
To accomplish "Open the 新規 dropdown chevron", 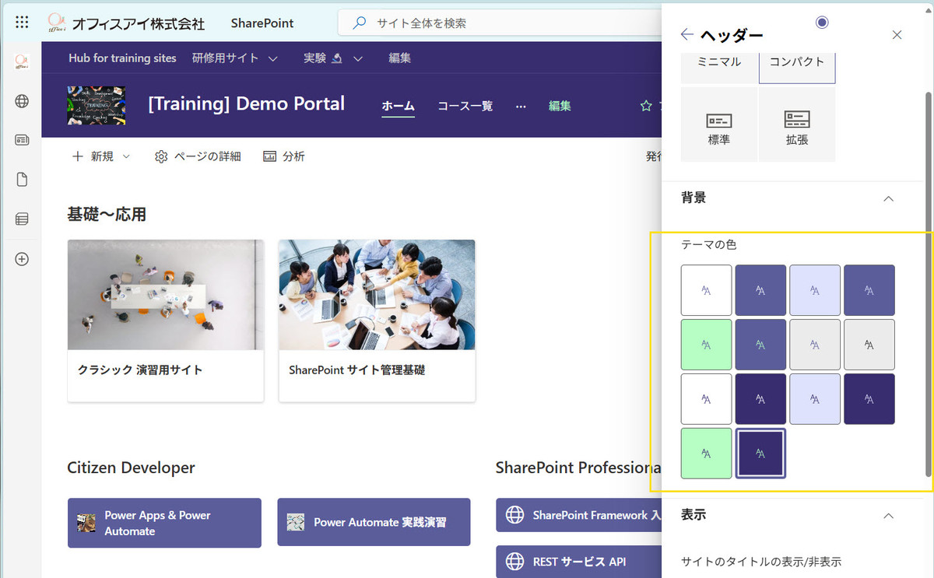I will coord(126,156).
